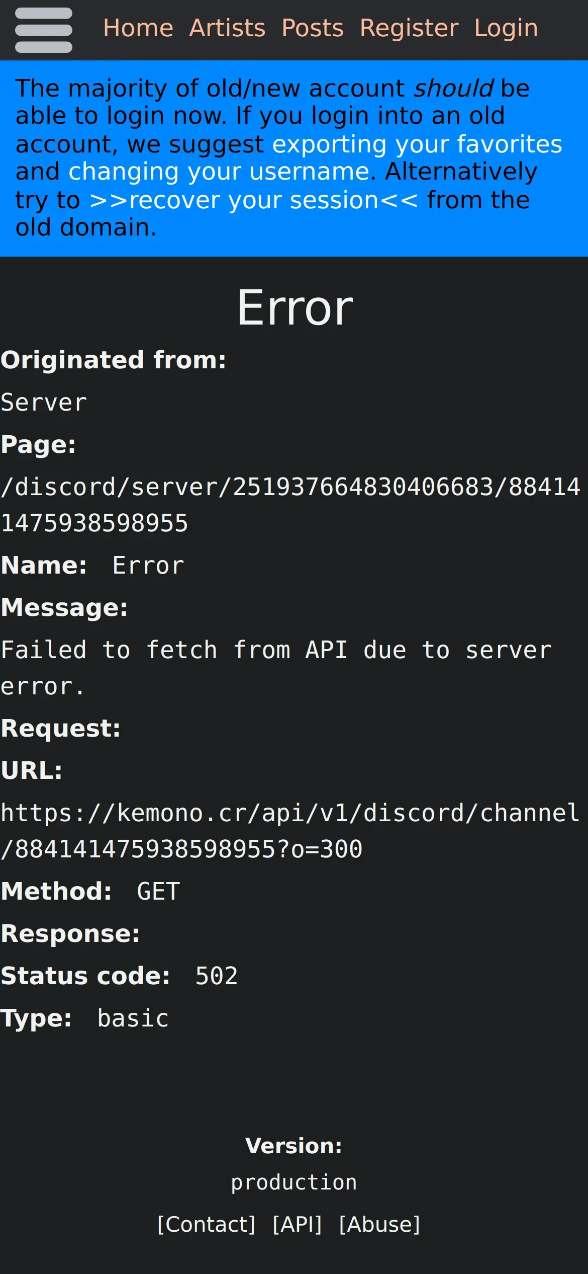The width and height of the screenshot is (588, 1274).
Task: Open the hamburger navigation menu
Action: [44, 30]
